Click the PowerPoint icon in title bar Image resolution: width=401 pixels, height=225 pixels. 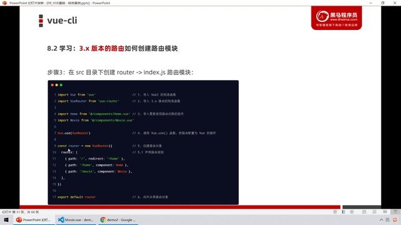click(x=4, y=3)
